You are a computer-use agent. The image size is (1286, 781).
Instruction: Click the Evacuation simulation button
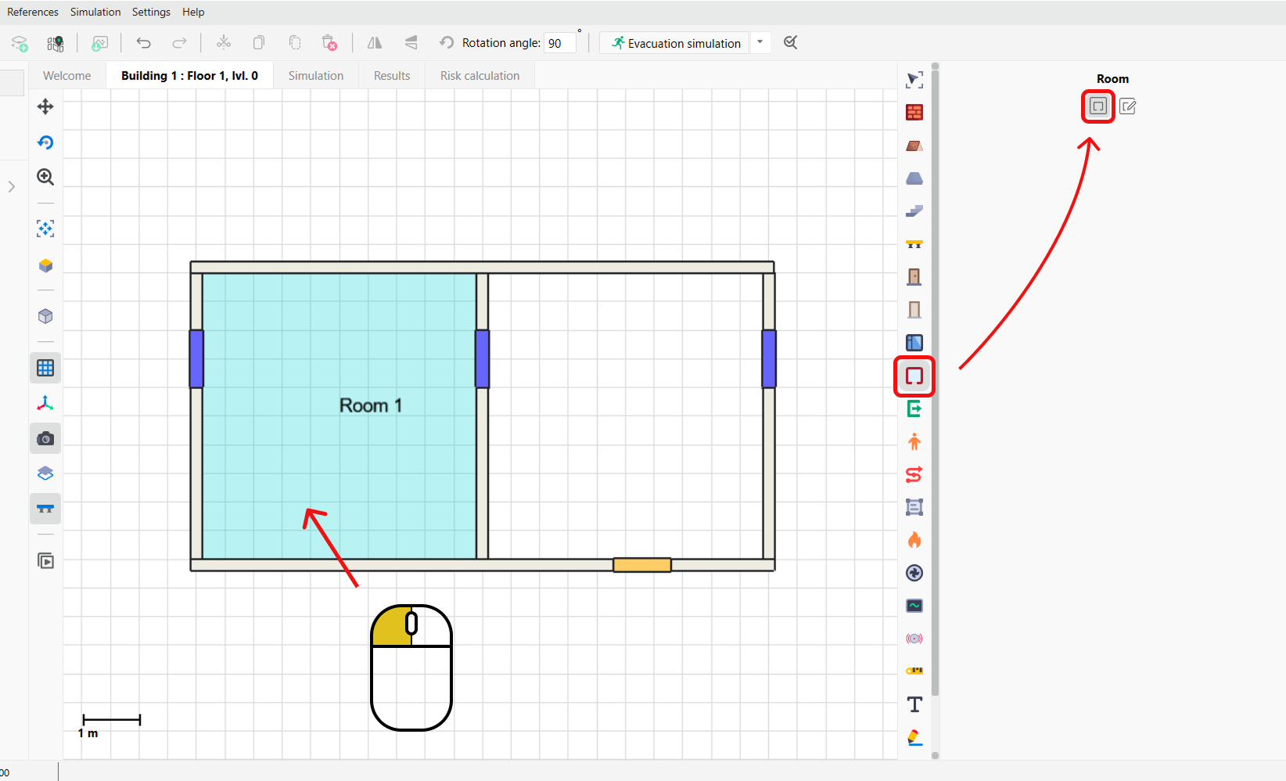(x=676, y=43)
